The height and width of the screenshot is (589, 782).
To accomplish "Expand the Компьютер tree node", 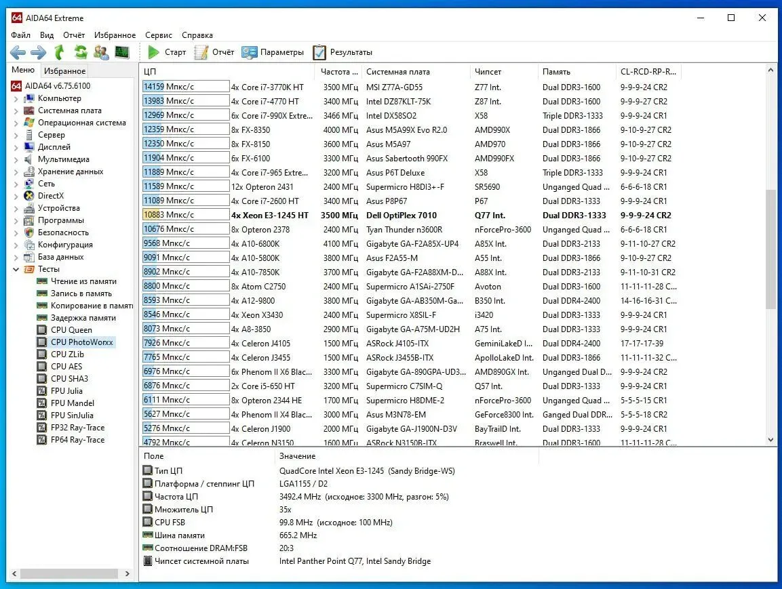I will (16, 98).
